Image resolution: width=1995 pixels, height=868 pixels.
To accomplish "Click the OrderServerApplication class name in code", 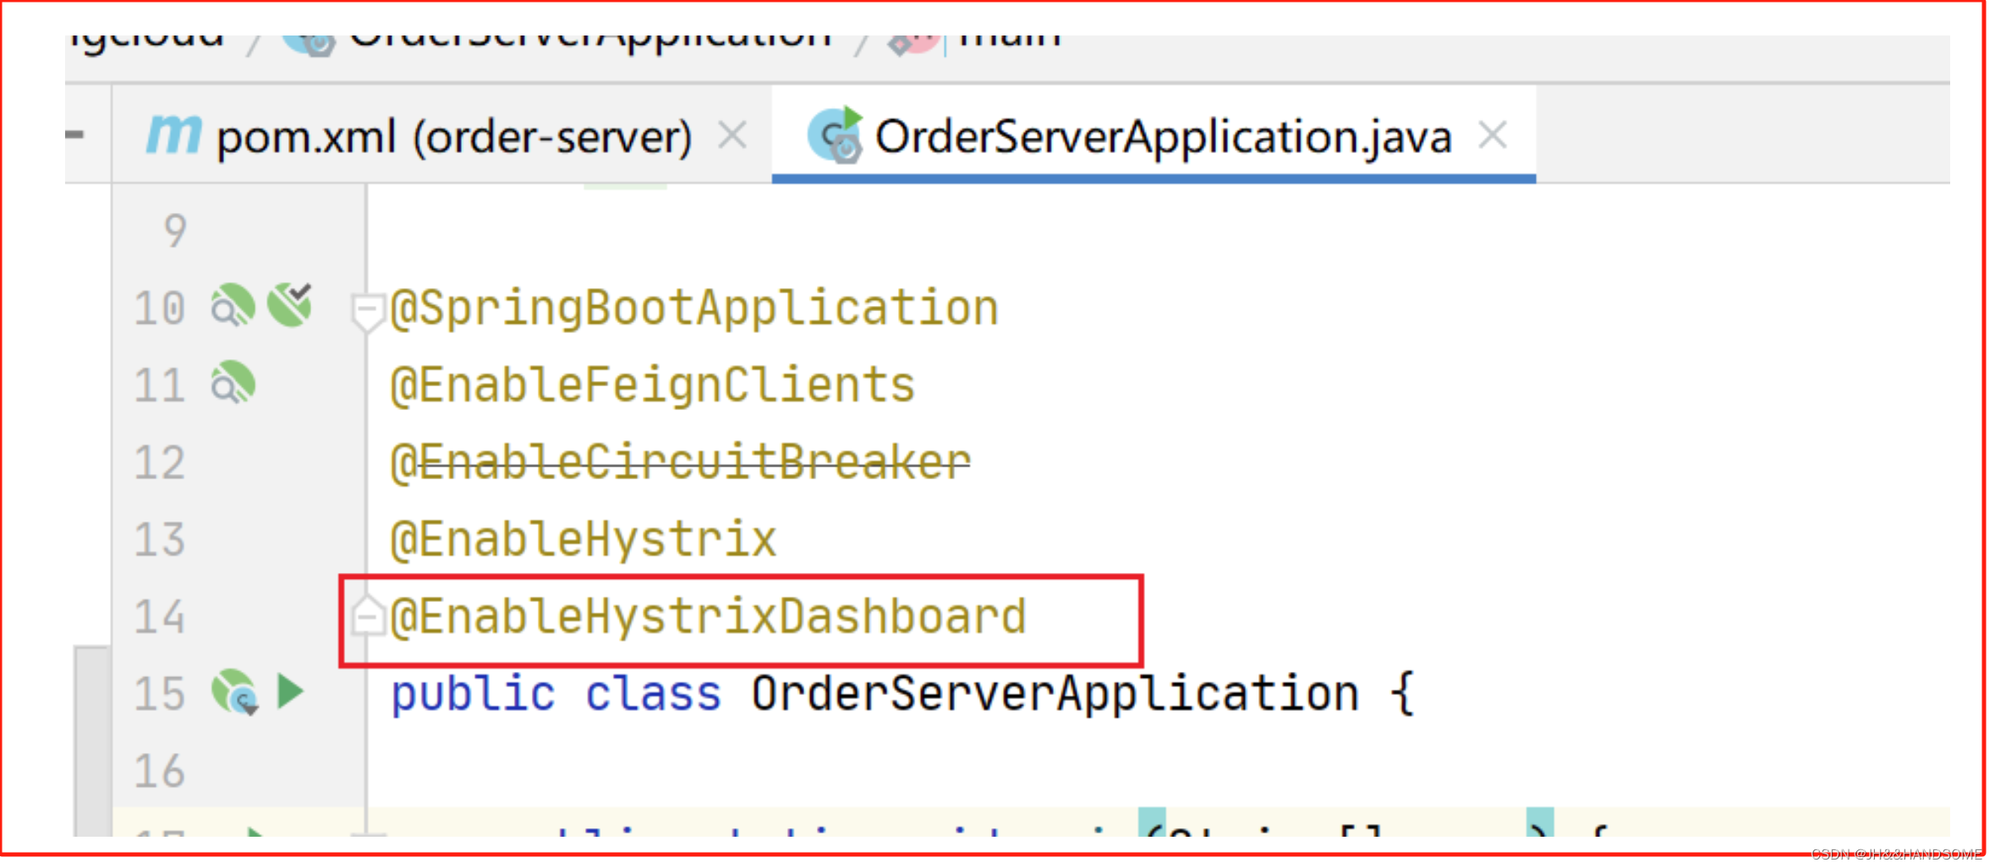I will point(1055,694).
